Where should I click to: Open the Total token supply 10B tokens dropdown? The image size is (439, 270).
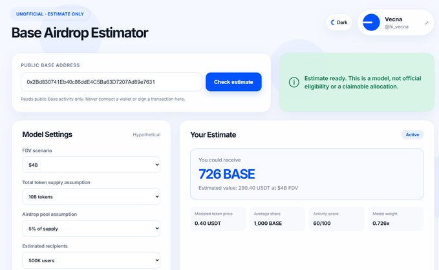(91, 197)
